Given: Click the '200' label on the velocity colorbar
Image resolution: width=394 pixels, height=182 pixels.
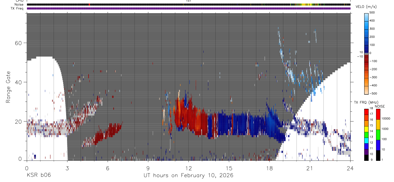Looking at the screenshot, I should pyautogui.click(x=373, y=37).
